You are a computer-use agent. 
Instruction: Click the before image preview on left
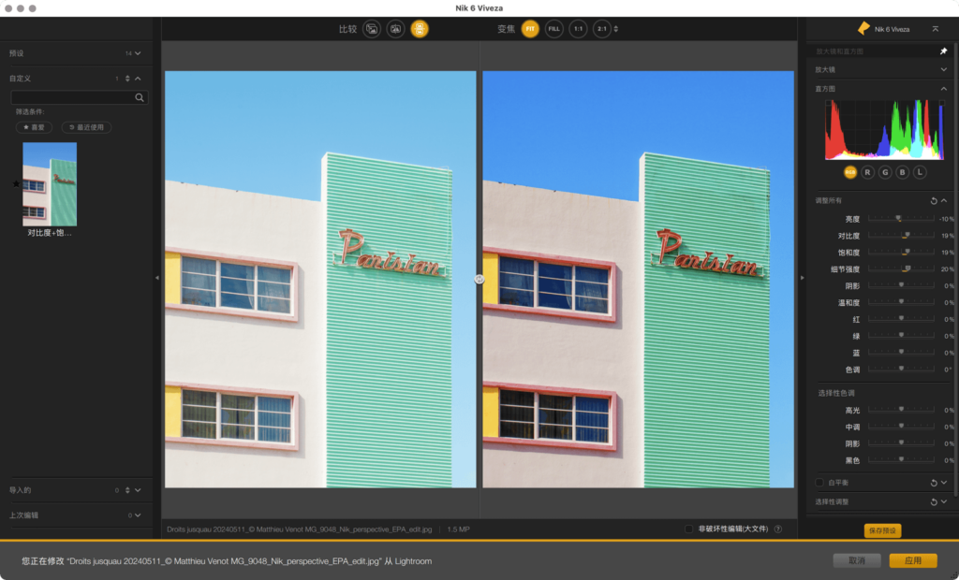320,280
